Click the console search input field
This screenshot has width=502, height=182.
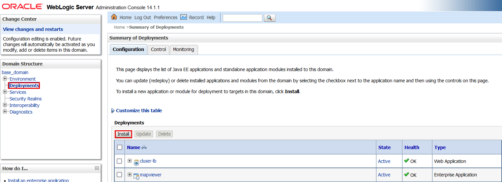(x=243, y=18)
